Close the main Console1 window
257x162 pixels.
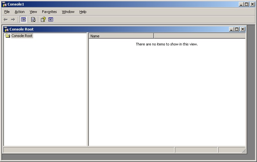click(x=252, y=4)
